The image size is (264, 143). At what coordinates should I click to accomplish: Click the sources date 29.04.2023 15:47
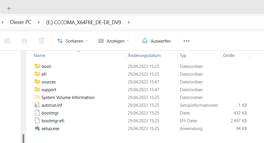coord(143,82)
